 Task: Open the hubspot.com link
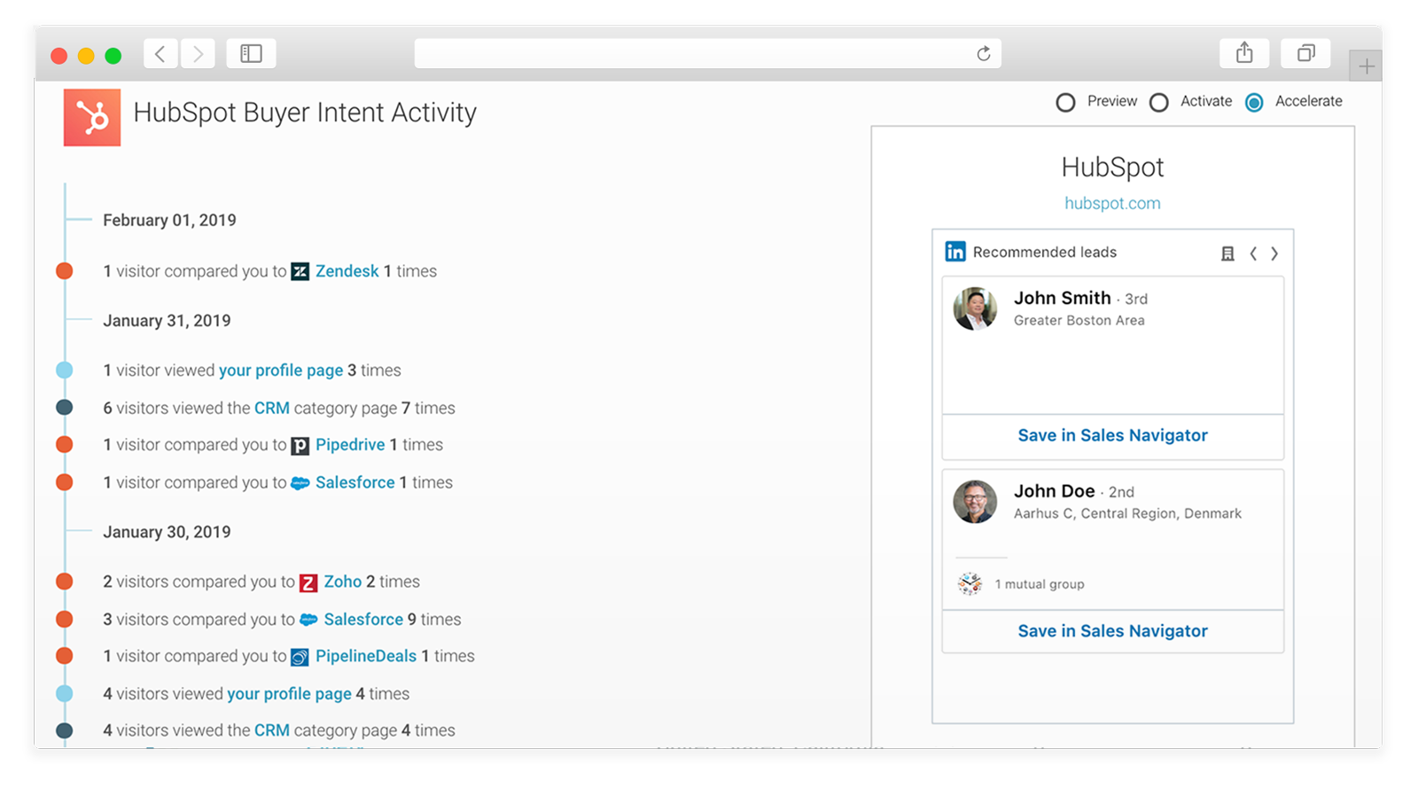[1112, 203]
